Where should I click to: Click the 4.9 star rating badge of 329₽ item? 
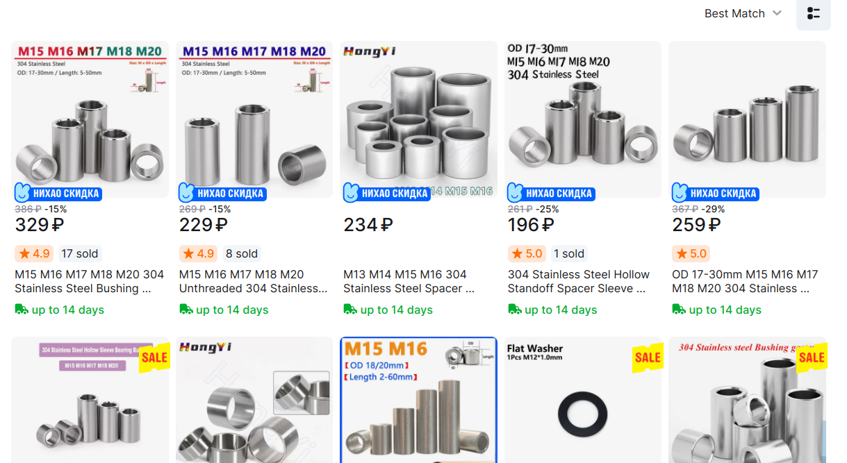[x=34, y=253]
